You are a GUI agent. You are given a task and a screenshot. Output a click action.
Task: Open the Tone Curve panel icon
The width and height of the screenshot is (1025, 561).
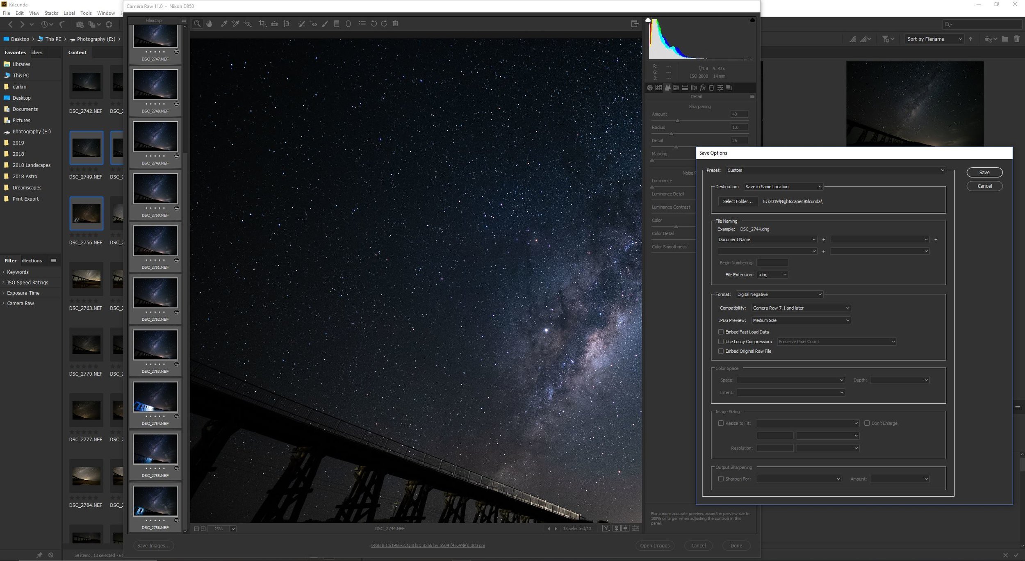click(658, 87)
